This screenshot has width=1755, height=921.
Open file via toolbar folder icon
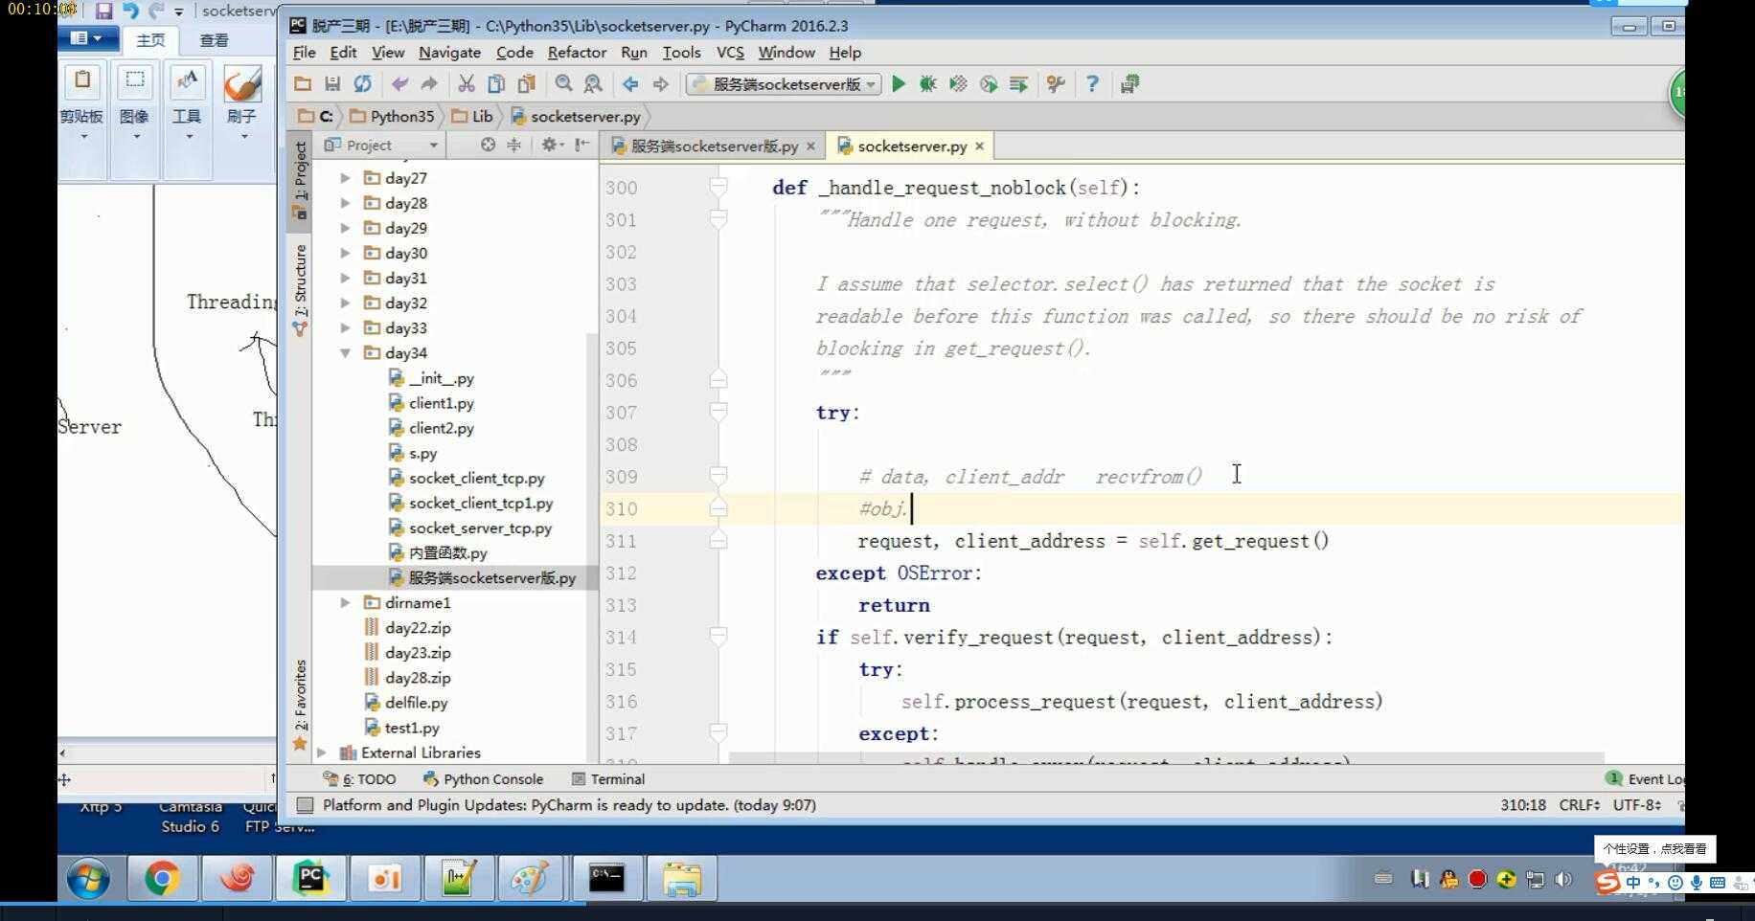tap(303, 84)
